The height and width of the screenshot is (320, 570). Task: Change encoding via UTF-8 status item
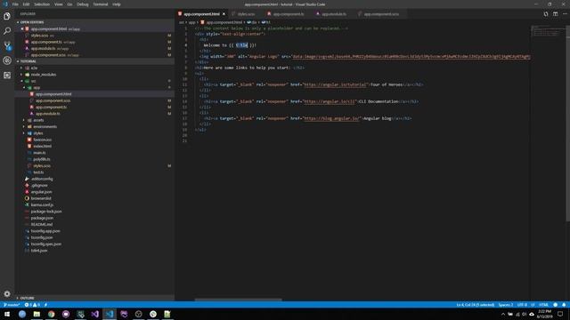tap(522, 305)
